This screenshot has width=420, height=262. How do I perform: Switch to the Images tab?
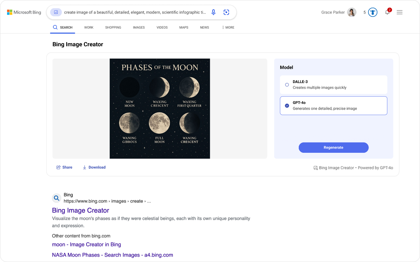(139, 27)
